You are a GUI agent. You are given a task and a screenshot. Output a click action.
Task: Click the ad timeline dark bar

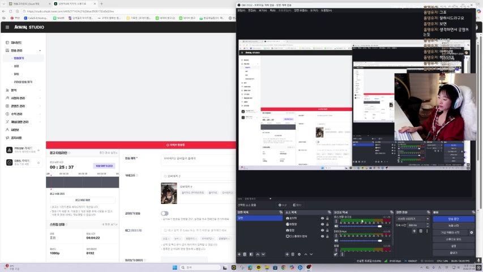tap(82, 182)
